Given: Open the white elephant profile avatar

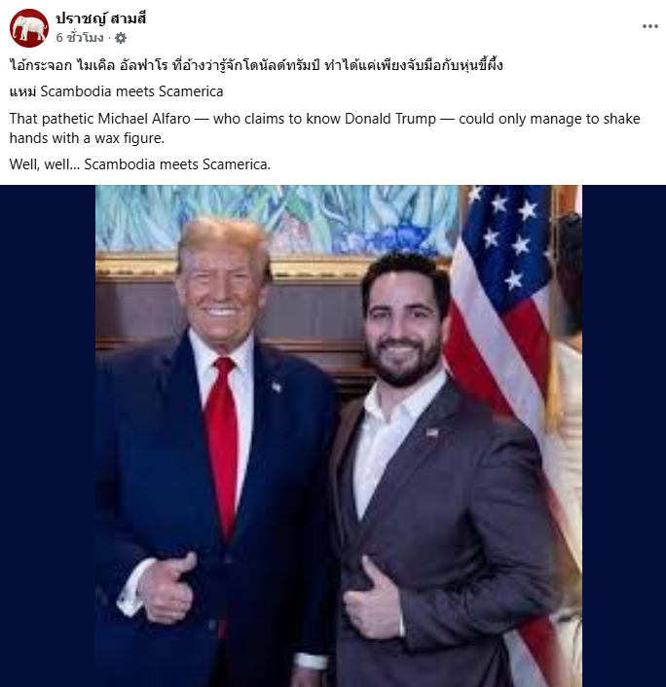Looking at the screenshot, I should (x=29, y=28).
